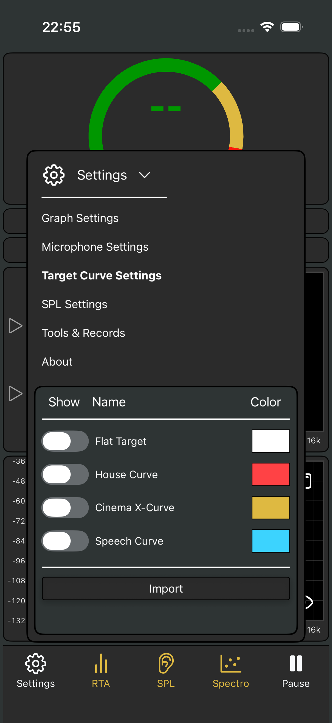Image resolution: width=332 pixels, height=723 pixels.
Task: Click the House Curve name label
Action: pos(126,474)
